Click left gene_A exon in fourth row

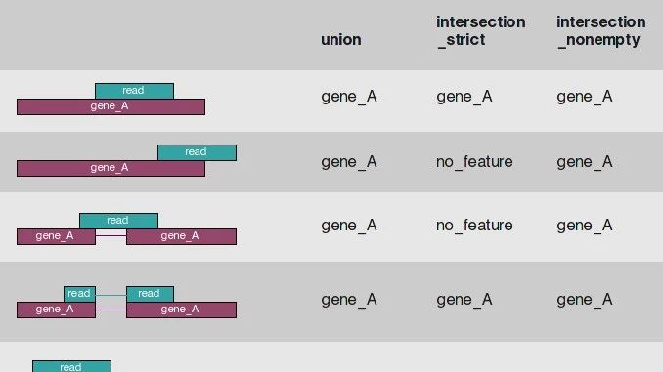pos(57,310)
